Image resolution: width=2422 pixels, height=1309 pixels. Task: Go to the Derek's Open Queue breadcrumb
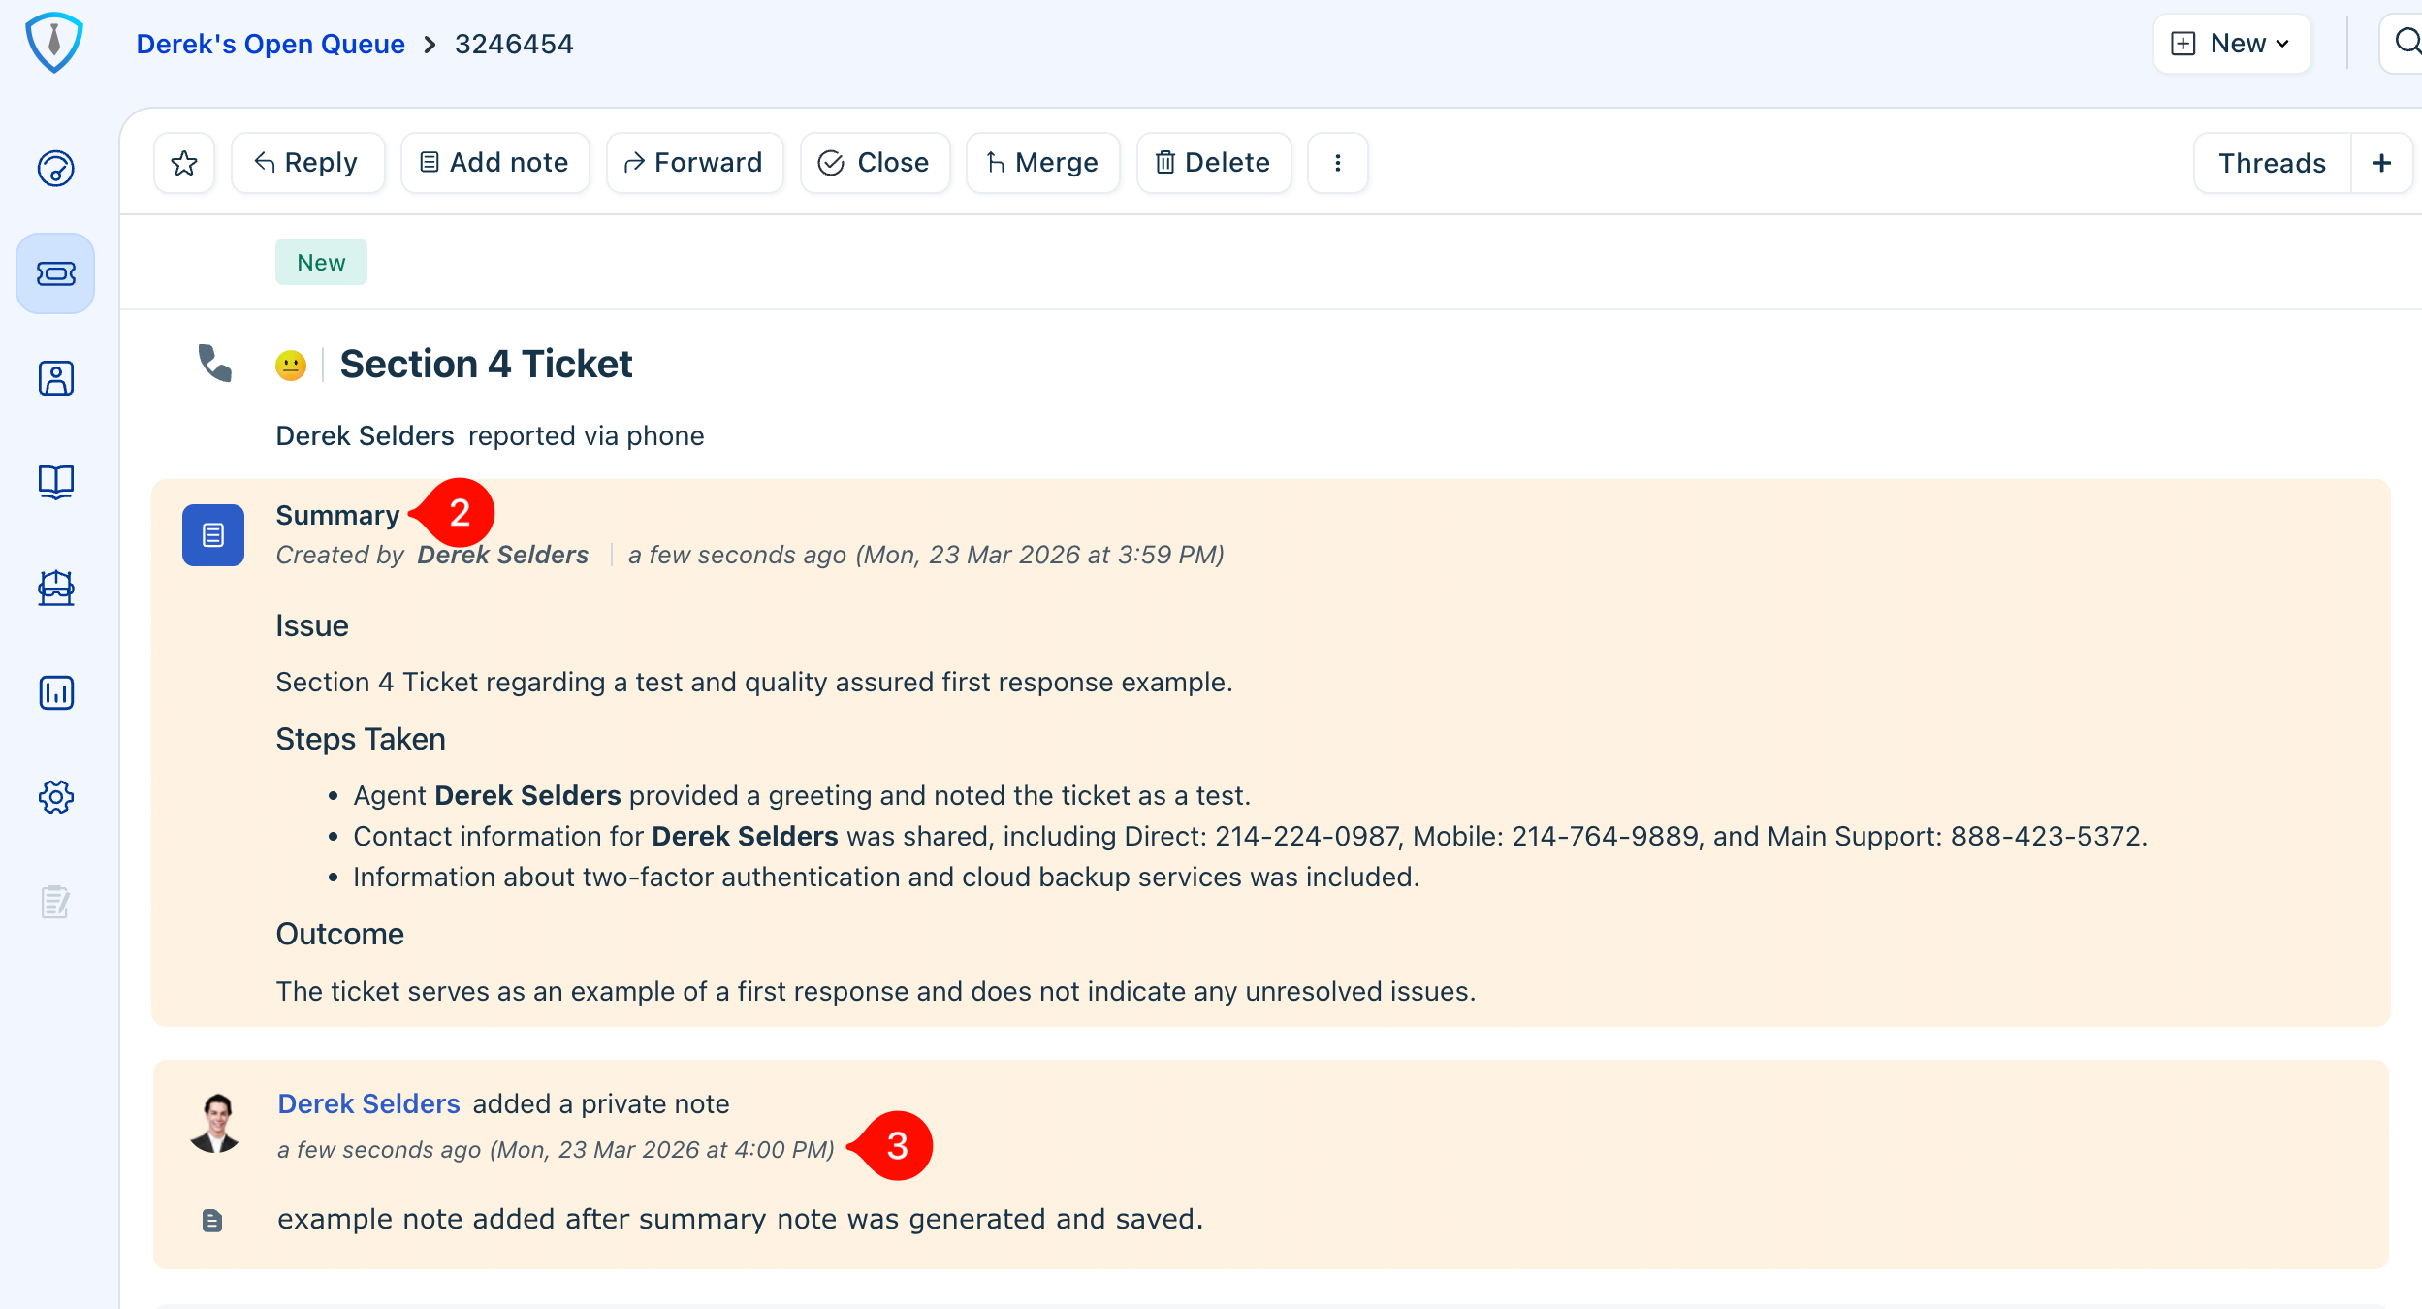click(x=271, y=44)
